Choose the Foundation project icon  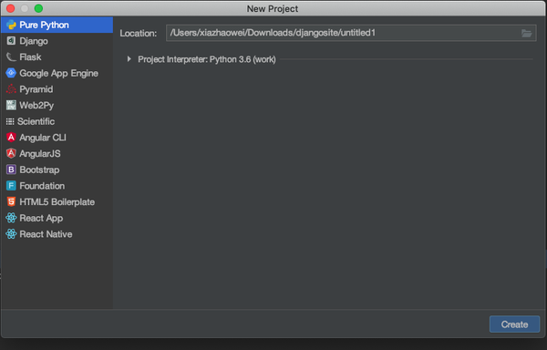[x=11, y=186]
